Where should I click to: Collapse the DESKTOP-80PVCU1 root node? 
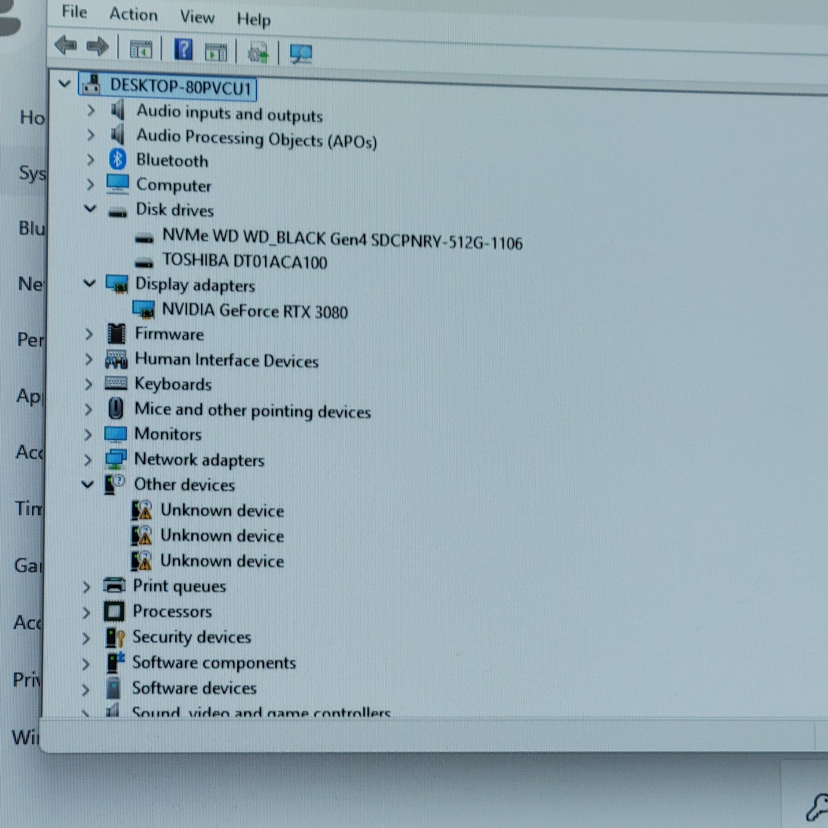(x=65, y=84)
